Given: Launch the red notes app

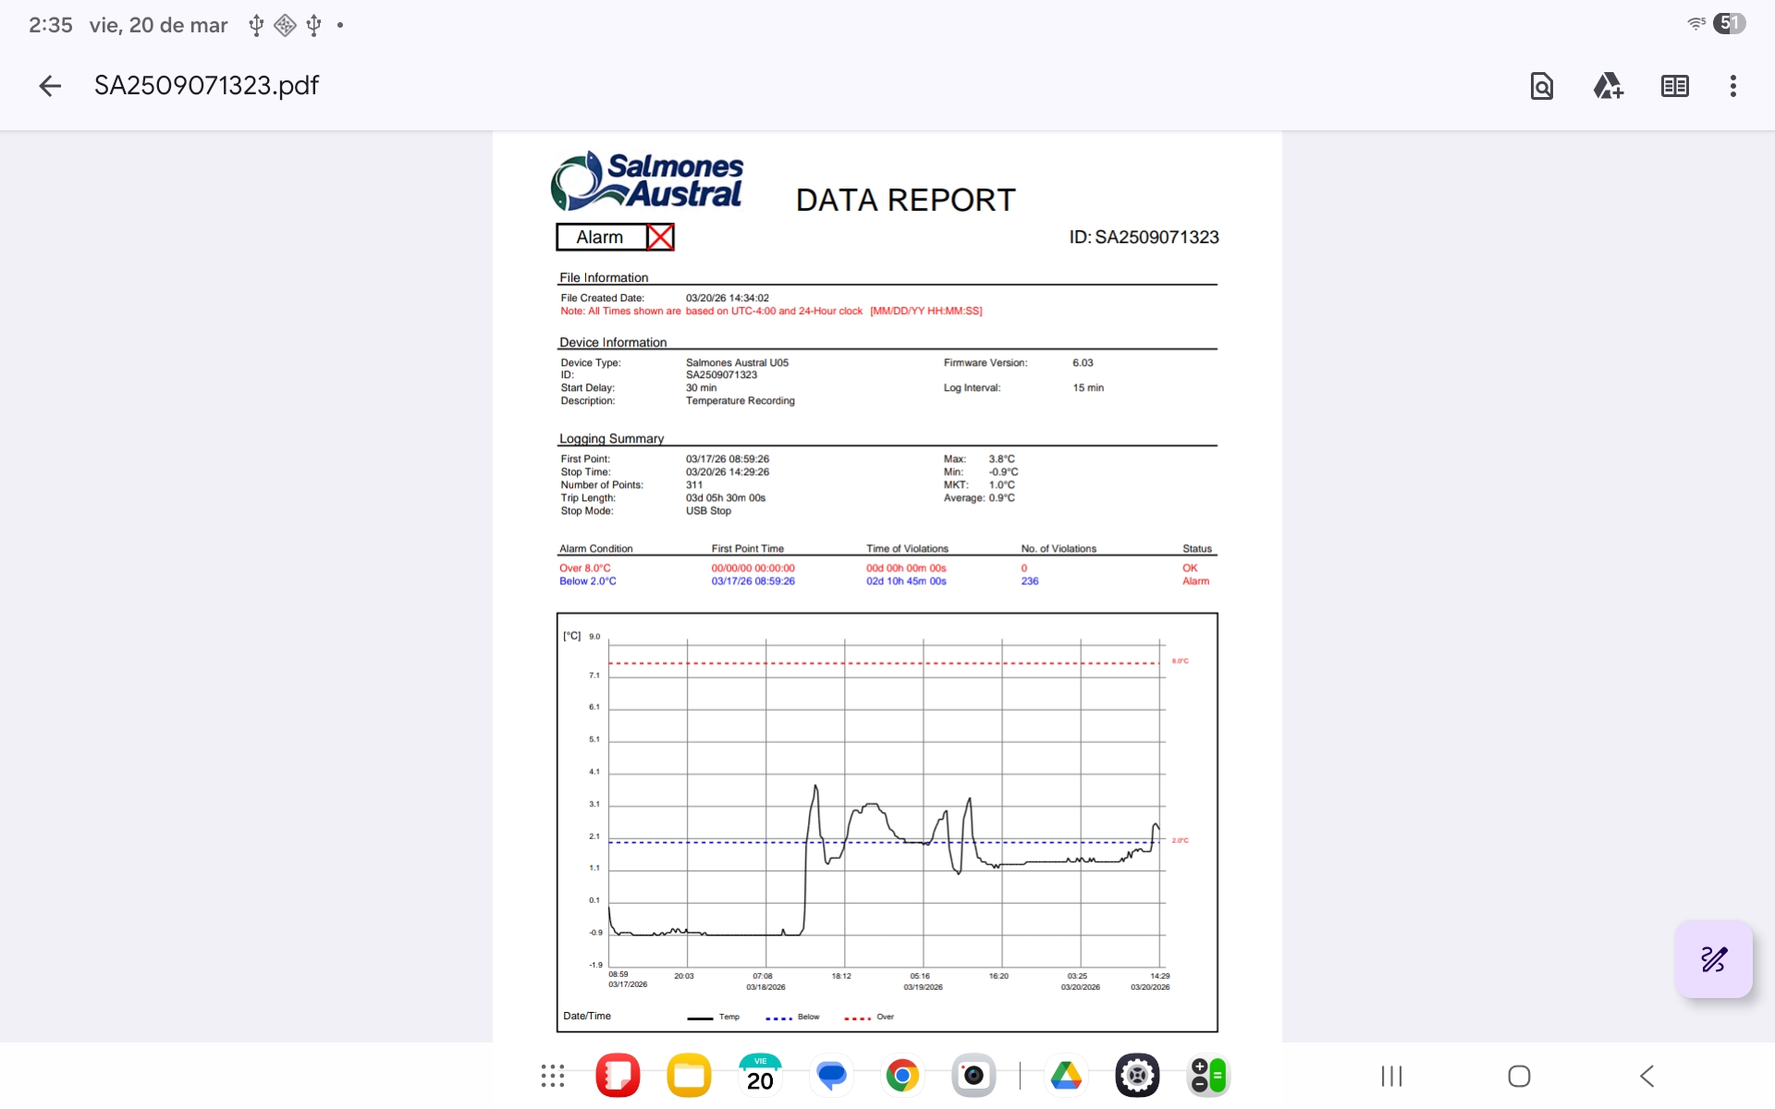Looking at the screenshot, I should 618,1075.
